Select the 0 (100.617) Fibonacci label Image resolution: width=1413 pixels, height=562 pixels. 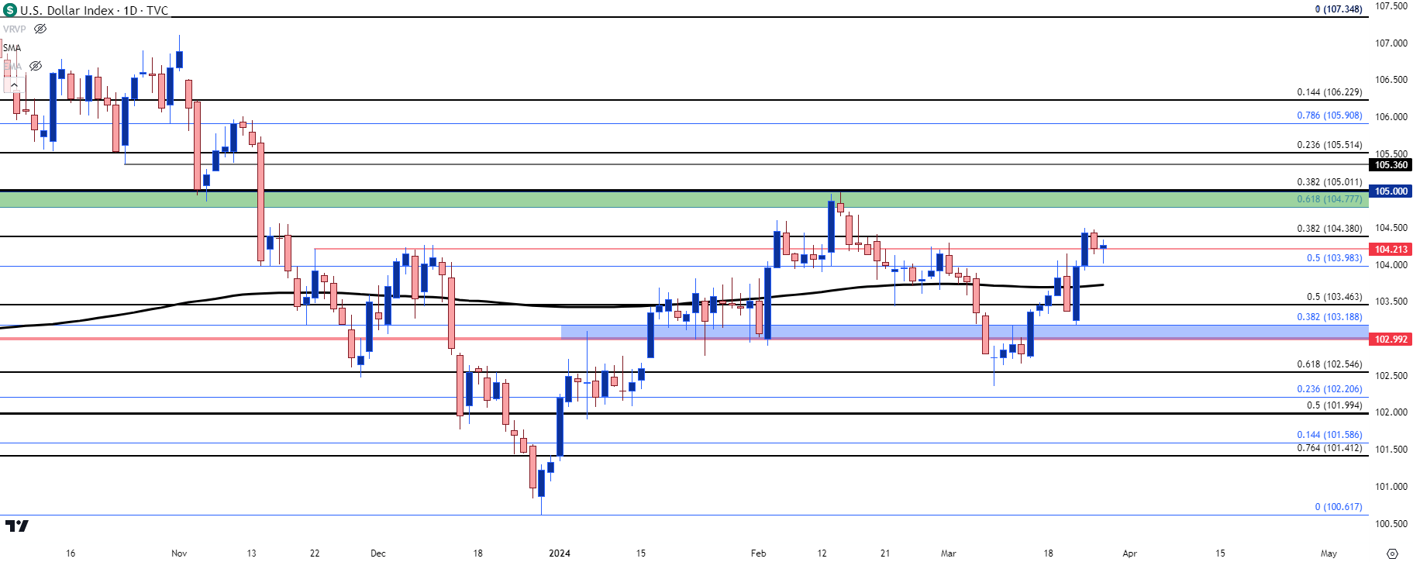[1339, 506]
